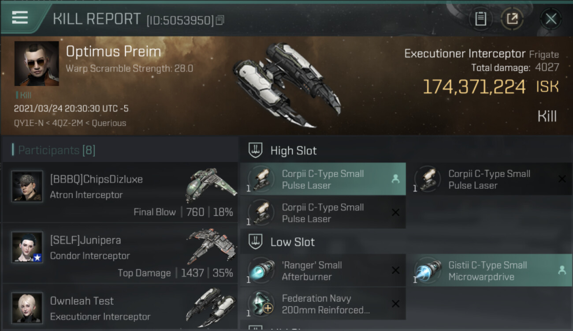This screenshot has width=573, height=331.
Task: Copy the kill report ID
Action: (x=220, y=20)
